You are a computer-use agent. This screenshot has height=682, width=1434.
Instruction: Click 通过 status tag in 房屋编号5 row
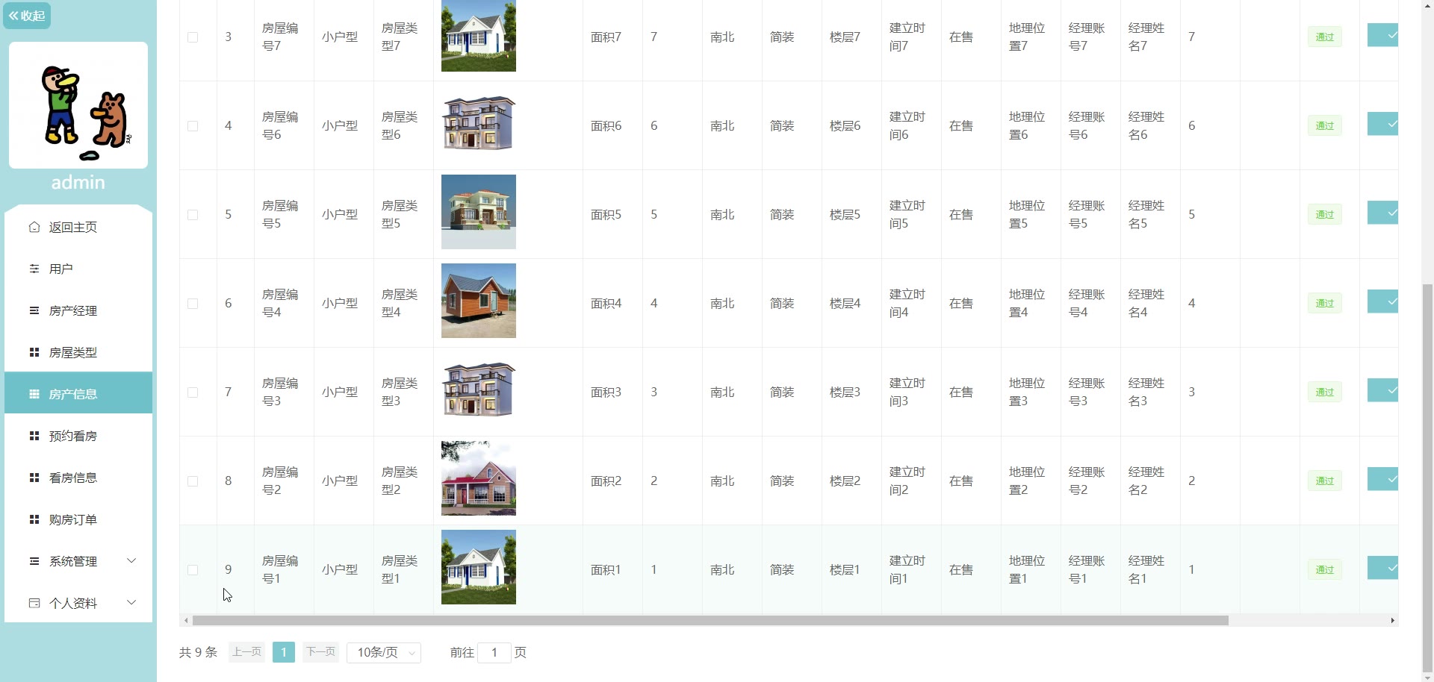[x=1325, y=214]
